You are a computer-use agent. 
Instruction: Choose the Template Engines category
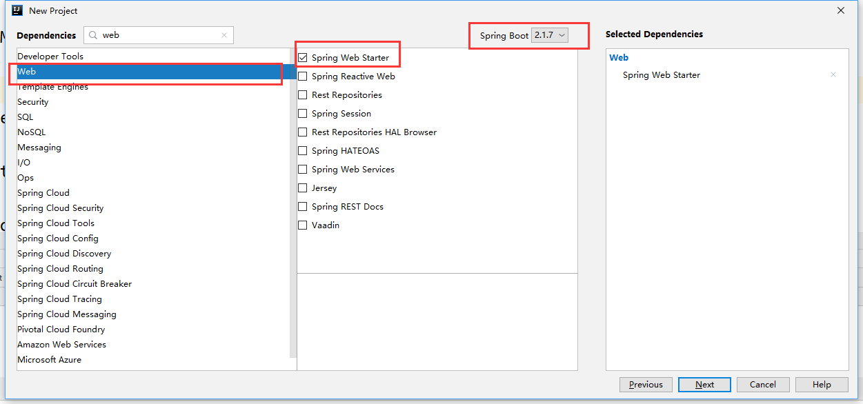154,87
